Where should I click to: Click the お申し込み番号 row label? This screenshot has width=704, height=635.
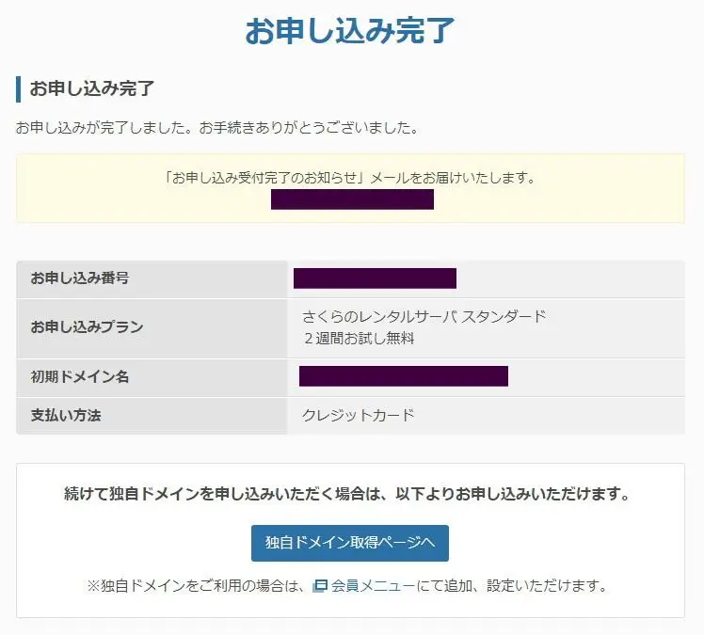tap(80, 278)
